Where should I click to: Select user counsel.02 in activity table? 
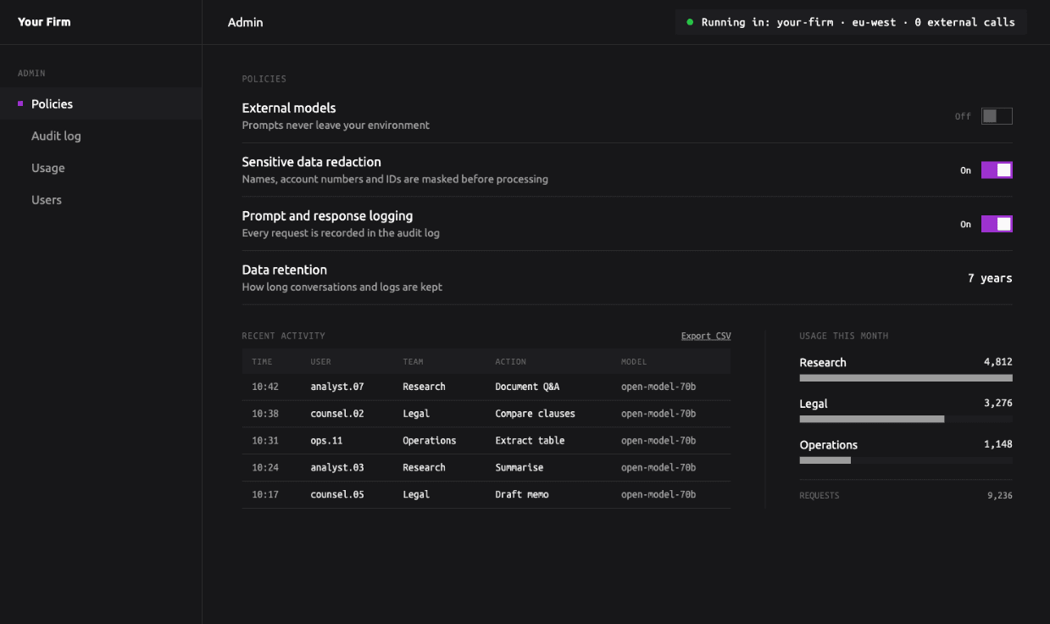[337, 414]
